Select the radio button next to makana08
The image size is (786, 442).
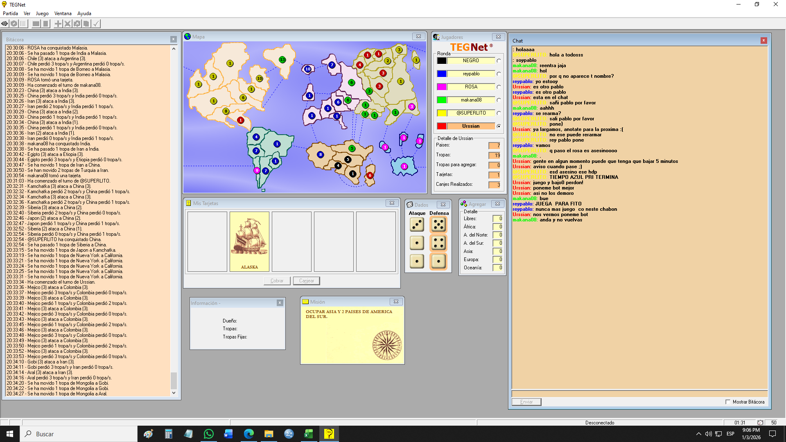click(x=499, y=100)
